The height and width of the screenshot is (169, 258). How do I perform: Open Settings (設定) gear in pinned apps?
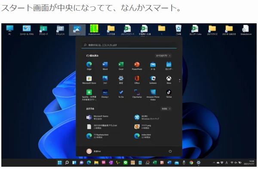(121, 80)
